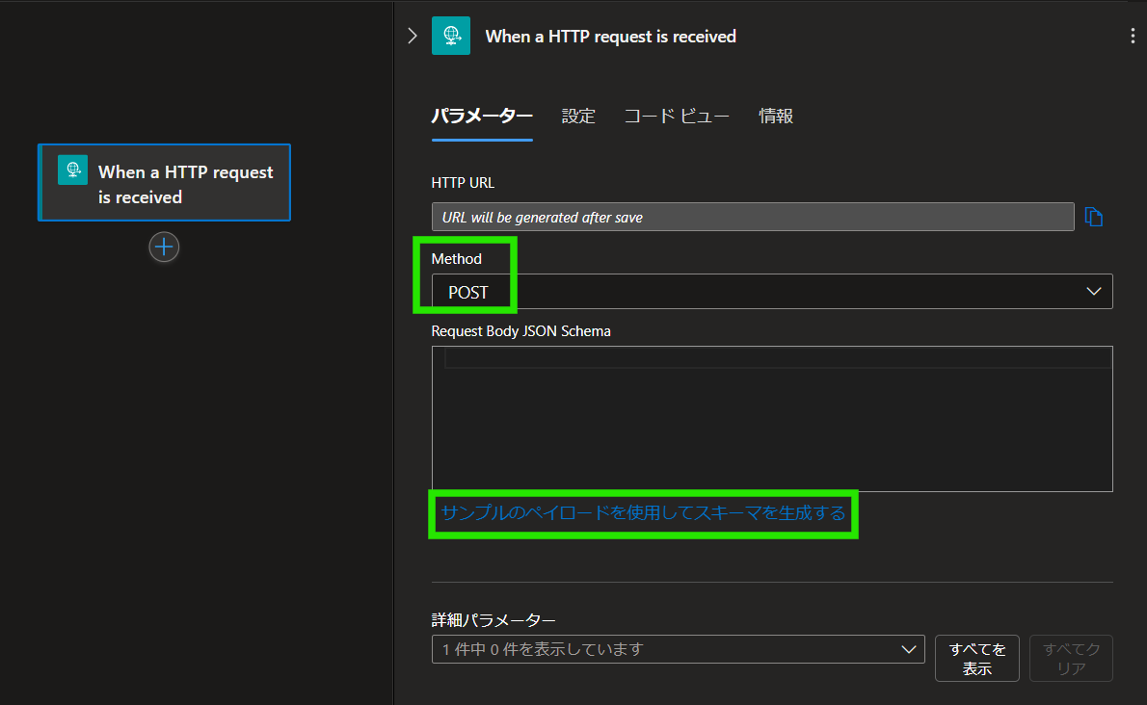Switch to the 情報 tab
Viewport: 1147px width, 705px height.
[x=776, y=115]
